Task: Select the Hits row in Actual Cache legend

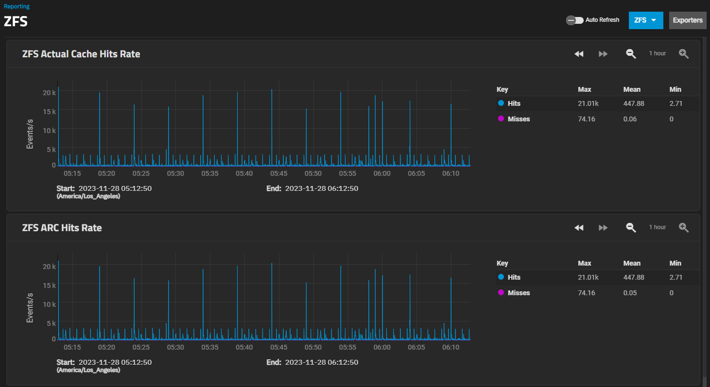Action: (x=598, y=103)
